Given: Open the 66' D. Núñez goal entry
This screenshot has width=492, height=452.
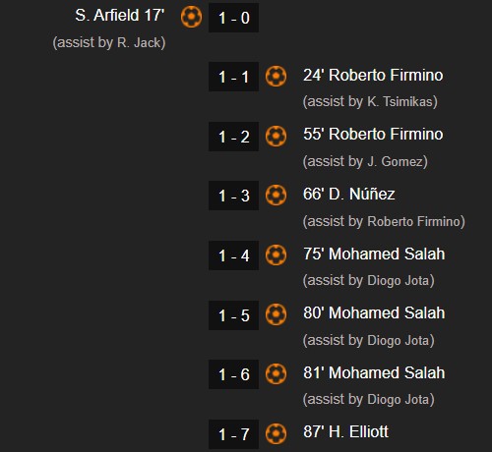Looking at the screenshot, I should pos(349,194).
